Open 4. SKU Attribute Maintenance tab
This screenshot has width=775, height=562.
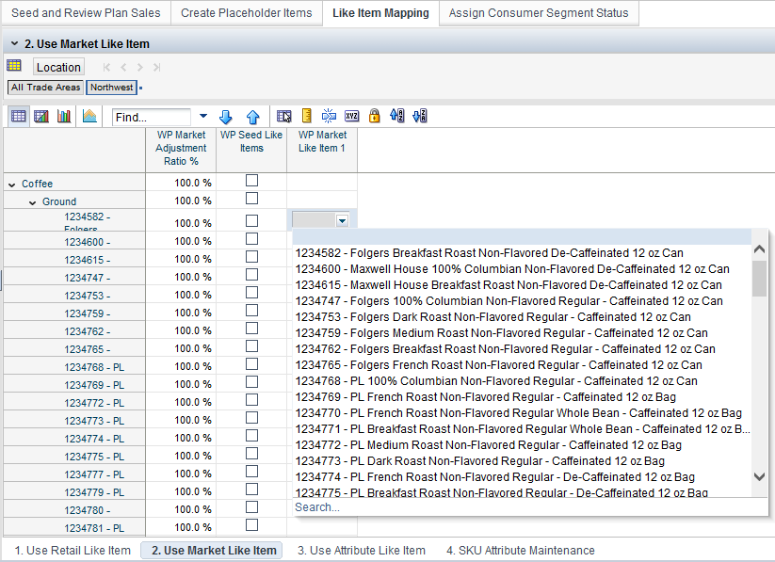click(521, 550)
